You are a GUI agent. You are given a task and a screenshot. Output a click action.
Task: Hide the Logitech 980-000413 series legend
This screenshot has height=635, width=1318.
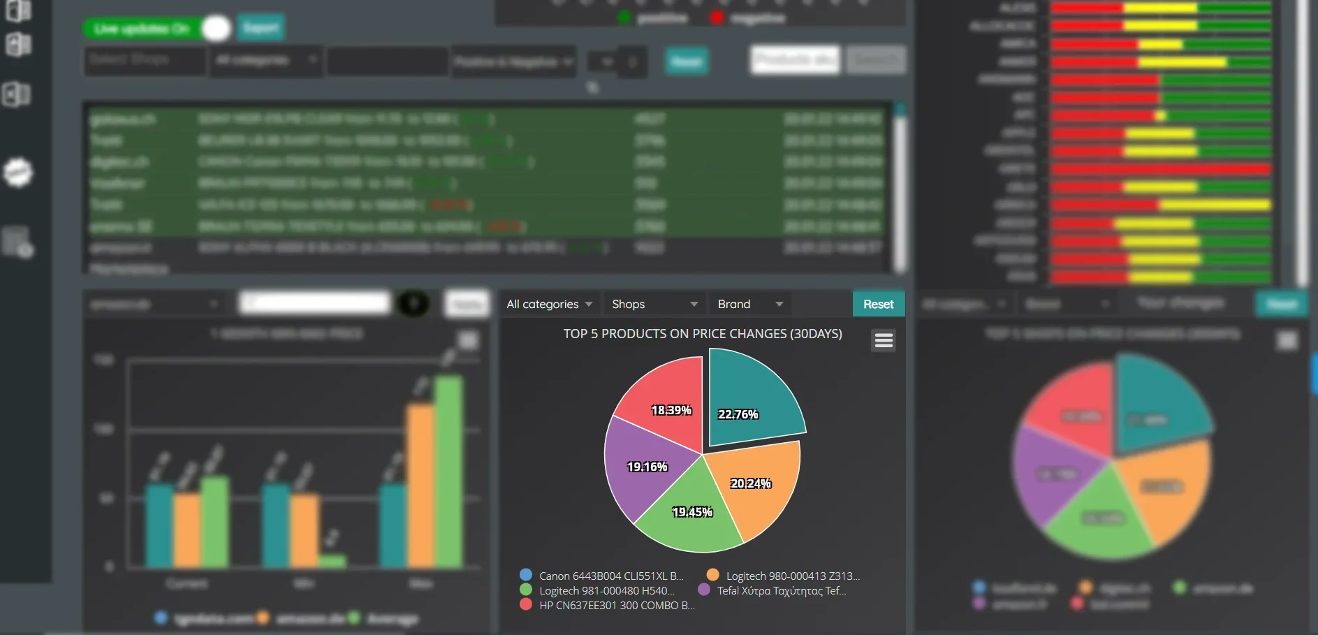[x=783, y=576]
